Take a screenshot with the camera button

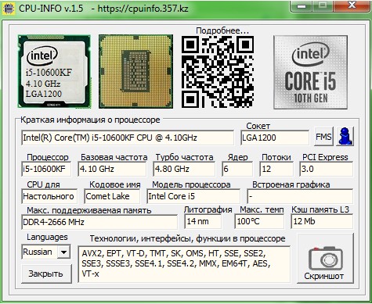tap(326, 259)
